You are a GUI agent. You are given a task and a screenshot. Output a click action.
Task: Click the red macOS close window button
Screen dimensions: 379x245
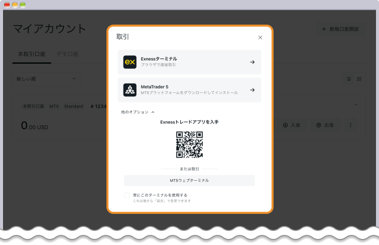(7, 5)
